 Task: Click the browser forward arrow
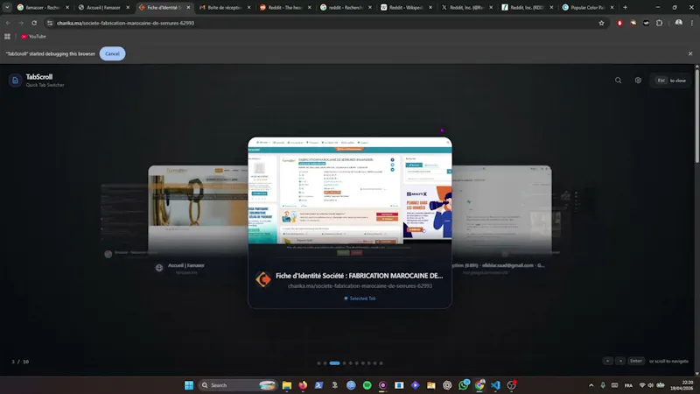[x=21, y=23]
